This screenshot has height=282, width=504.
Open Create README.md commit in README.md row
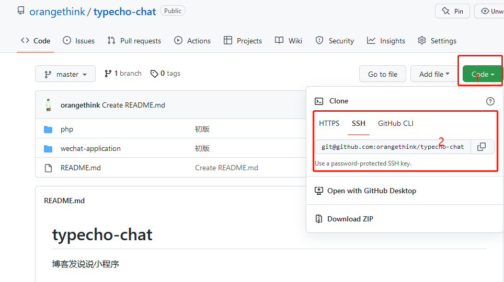click(x=226, y=168)
